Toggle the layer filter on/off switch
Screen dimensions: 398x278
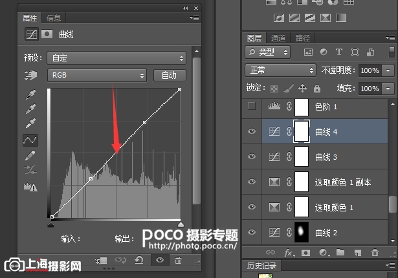click(x=392, y=52)
